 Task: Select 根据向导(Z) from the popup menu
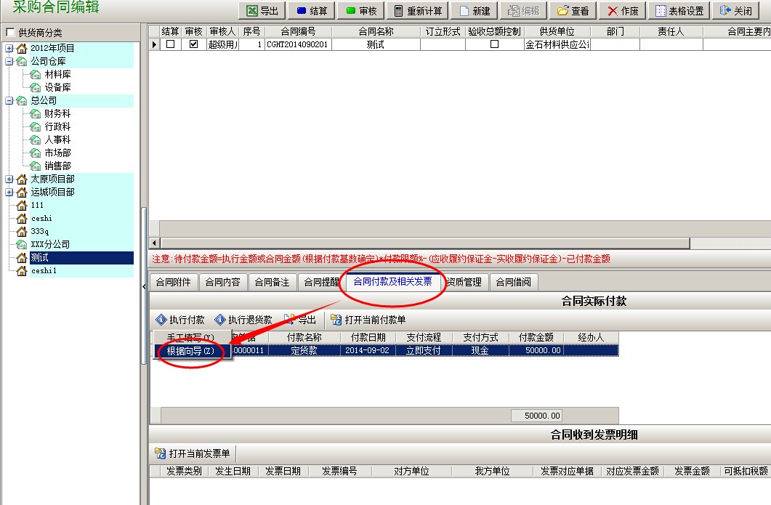(x=190, y=351)
